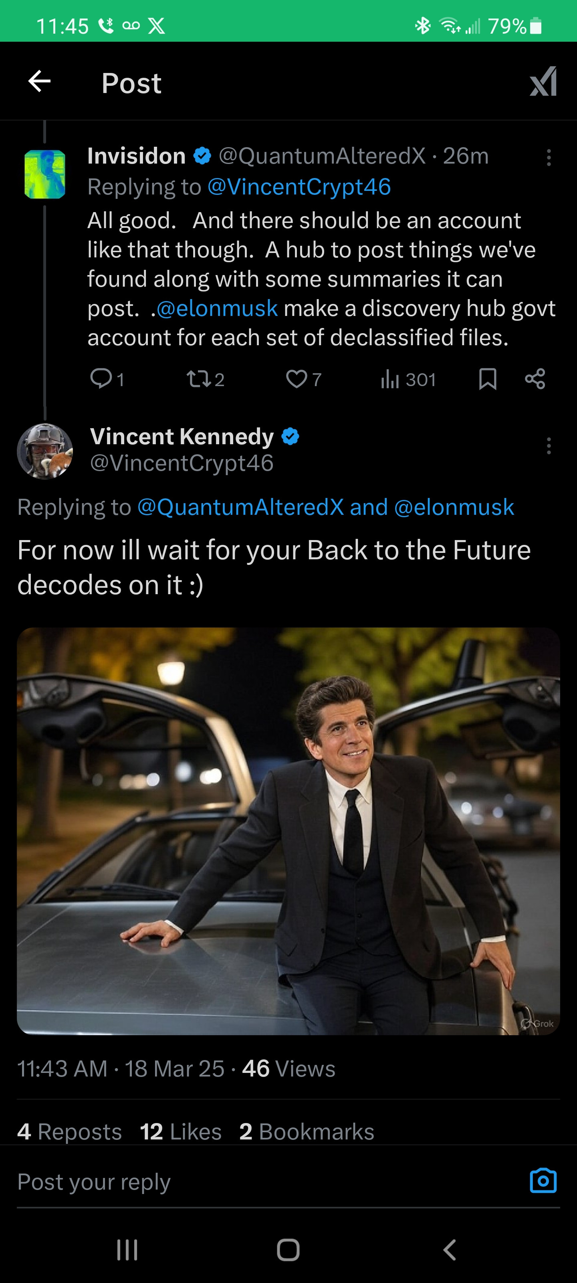Tap the back arrow in Post header
Screen dimensions: 577x1283
40,82
